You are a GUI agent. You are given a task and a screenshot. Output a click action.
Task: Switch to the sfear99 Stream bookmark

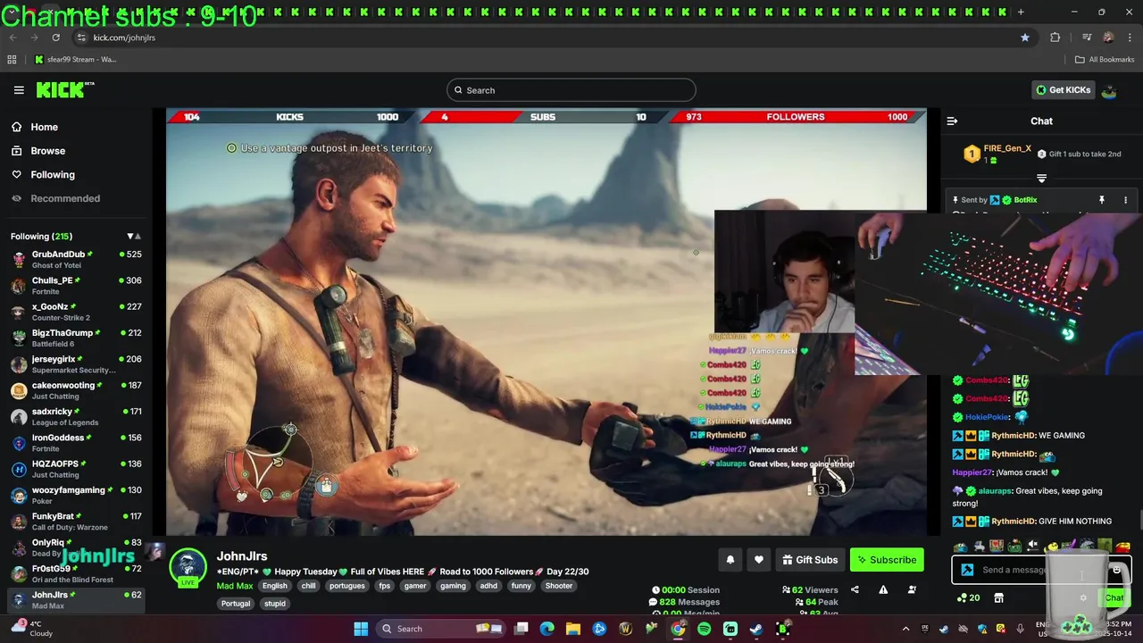(76, 59)
